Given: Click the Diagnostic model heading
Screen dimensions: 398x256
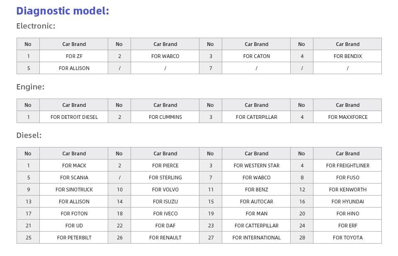Looking at the screenshot, I should tap(63, 11).
